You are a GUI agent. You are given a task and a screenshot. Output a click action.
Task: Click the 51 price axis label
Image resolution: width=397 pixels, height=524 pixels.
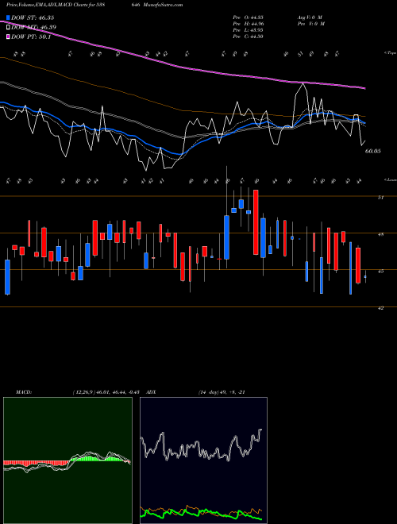[x=380, y=198]
